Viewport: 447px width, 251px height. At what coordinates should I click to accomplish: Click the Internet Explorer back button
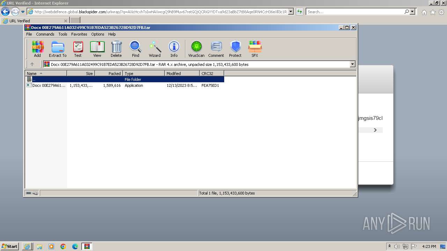coord(5,12)
